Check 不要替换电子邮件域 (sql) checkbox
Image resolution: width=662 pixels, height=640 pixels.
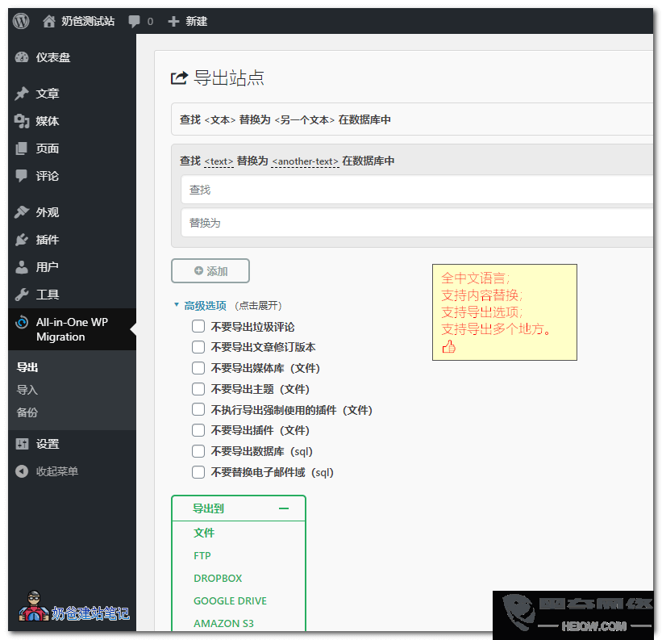(x=198, y=472)
